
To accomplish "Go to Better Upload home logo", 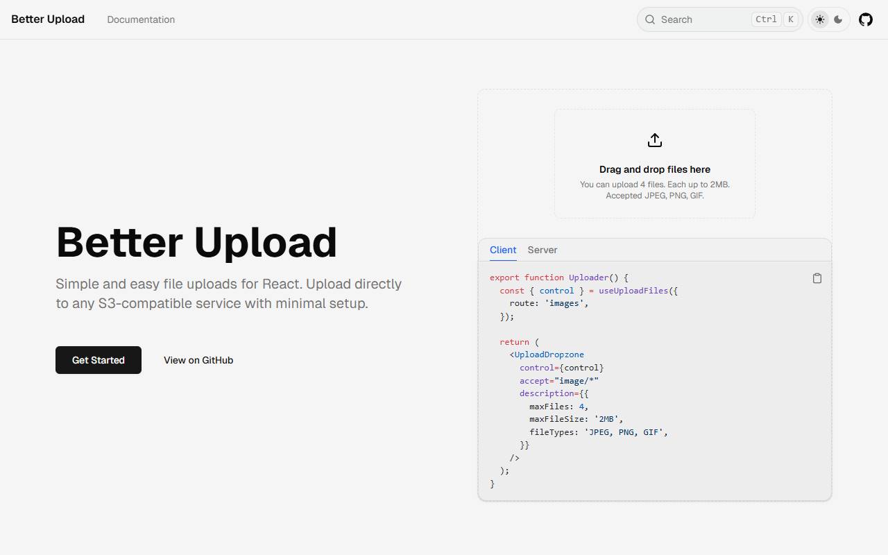I will [x=48, y=19].
